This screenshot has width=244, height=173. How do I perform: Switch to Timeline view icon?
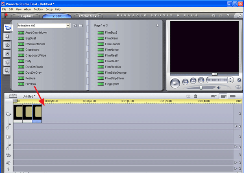point(223,96)
